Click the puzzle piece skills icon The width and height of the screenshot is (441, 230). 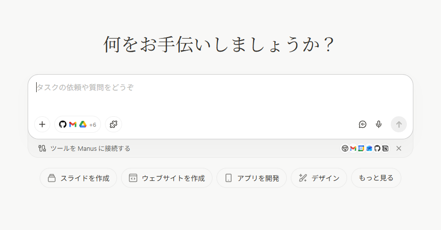pyautogui.click(x=114, y=124)
